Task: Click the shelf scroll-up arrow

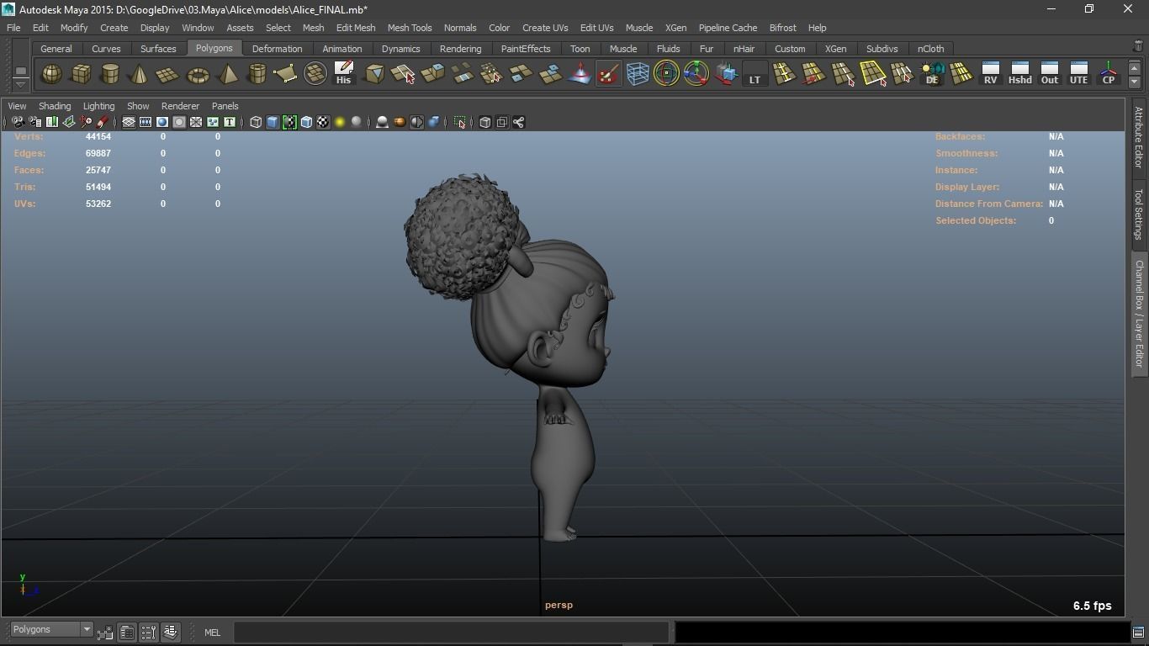Action: [x=1135, y=68]
